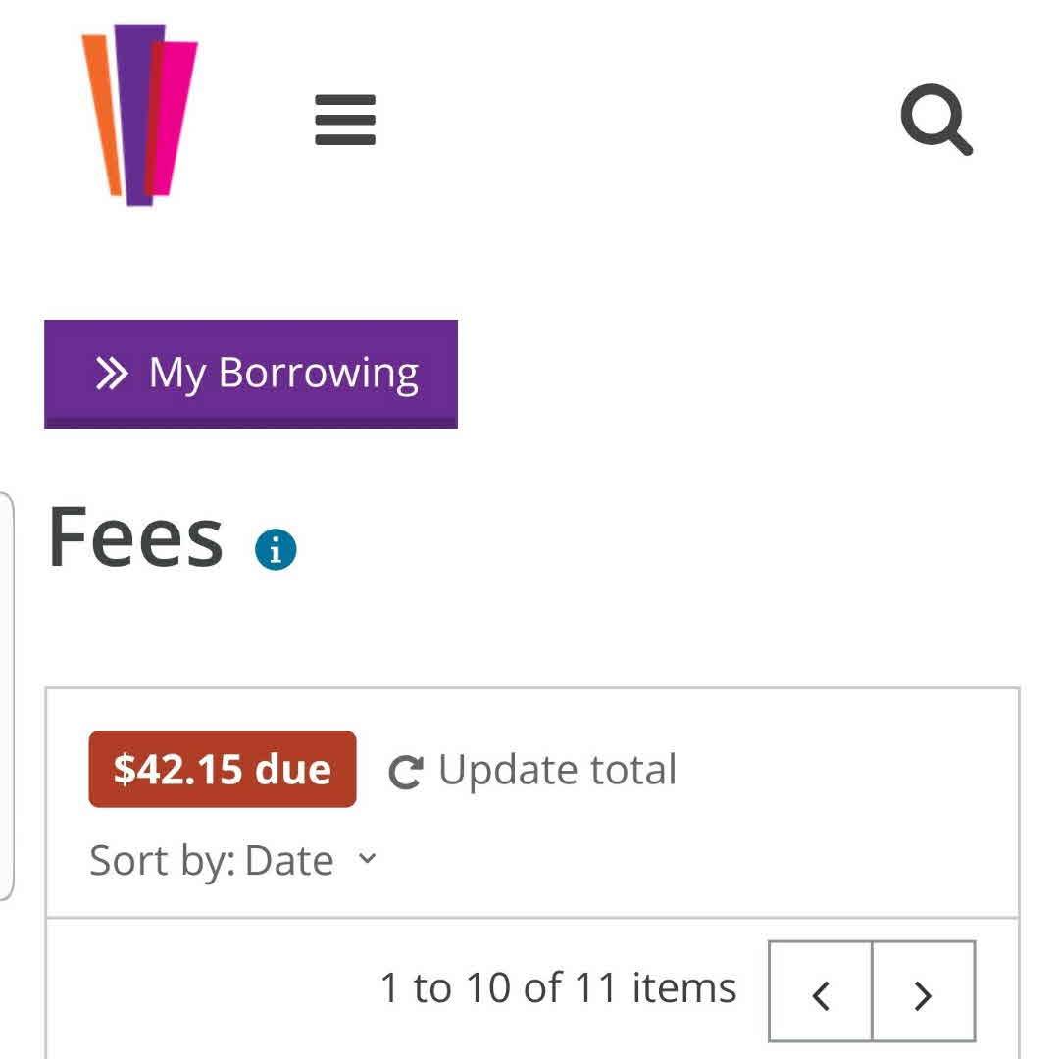Click the small caret next to Date

pyautogui.click(x=367, y=859)
